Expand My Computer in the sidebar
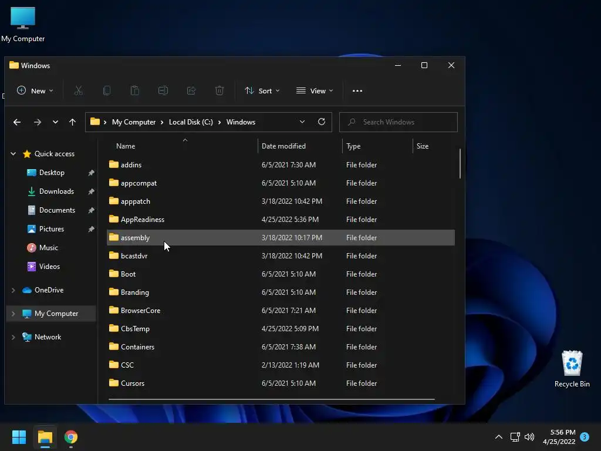Screen dimensions: 601x451 (13, 314)
